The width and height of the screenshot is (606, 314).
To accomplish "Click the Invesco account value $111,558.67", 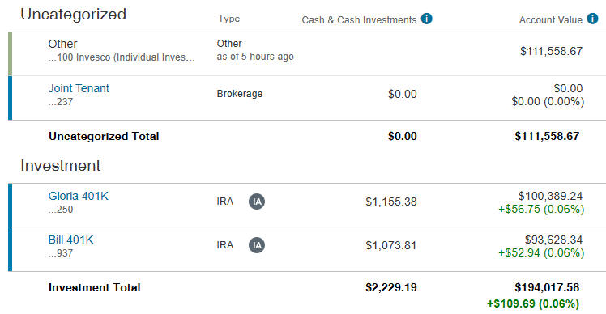I will (x=551, y=51).
